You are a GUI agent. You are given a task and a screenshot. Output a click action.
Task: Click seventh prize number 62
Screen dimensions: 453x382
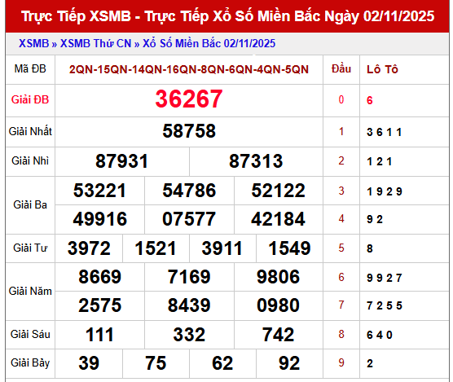click(222, 363)
